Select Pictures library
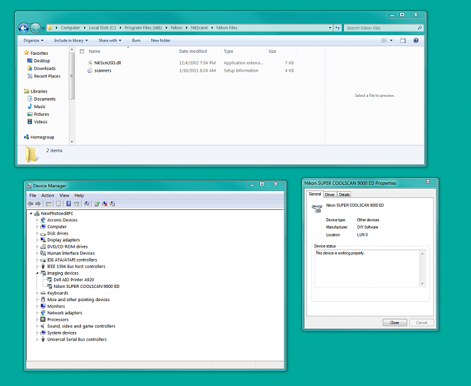Screen dimensions: 471x386 (41, 114)
